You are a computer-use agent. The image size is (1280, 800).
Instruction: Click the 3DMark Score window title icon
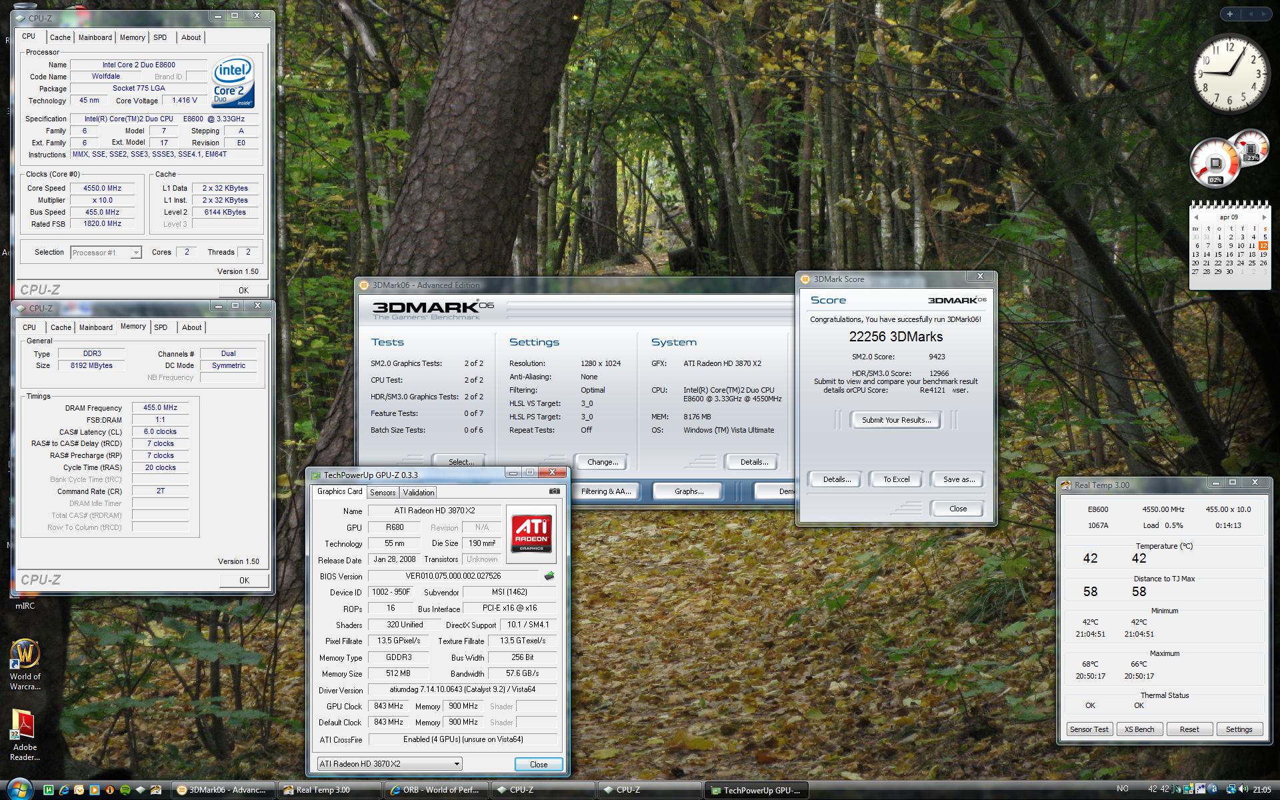click(x=805, y=279)
